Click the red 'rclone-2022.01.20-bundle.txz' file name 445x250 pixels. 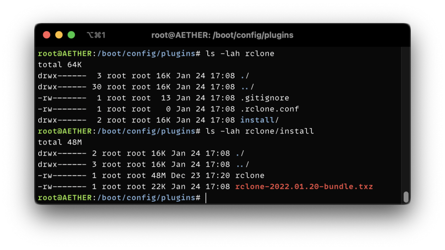click(304, 186)
